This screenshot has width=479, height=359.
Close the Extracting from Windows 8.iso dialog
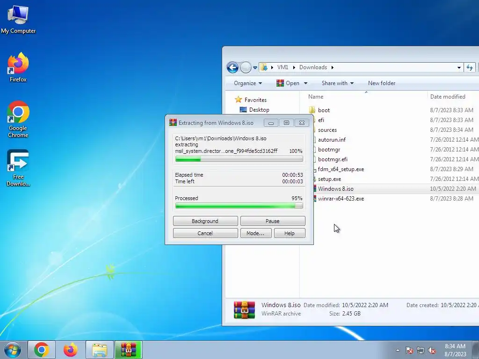[x=302, y=123]
